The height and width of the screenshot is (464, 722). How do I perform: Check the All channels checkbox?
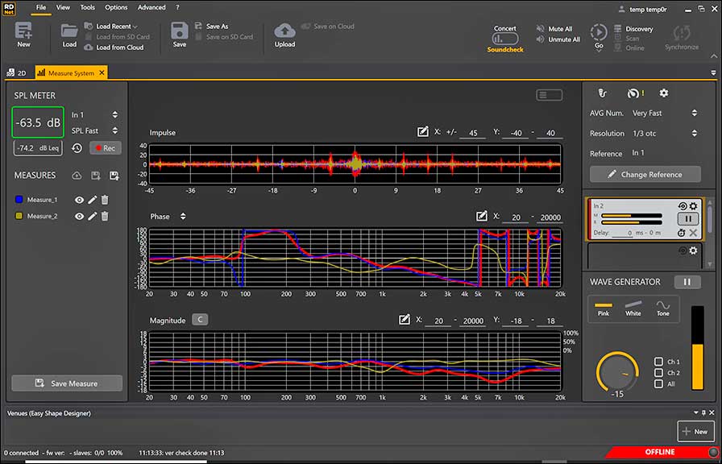(659, 384)
